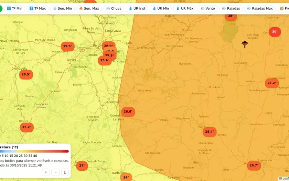The width and height of the screenshot is (289, 181).
Task: Show the Rajadas Max layer
Action: (260, 9)
